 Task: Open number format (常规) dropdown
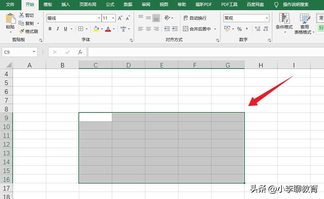[x=267, y=18]
